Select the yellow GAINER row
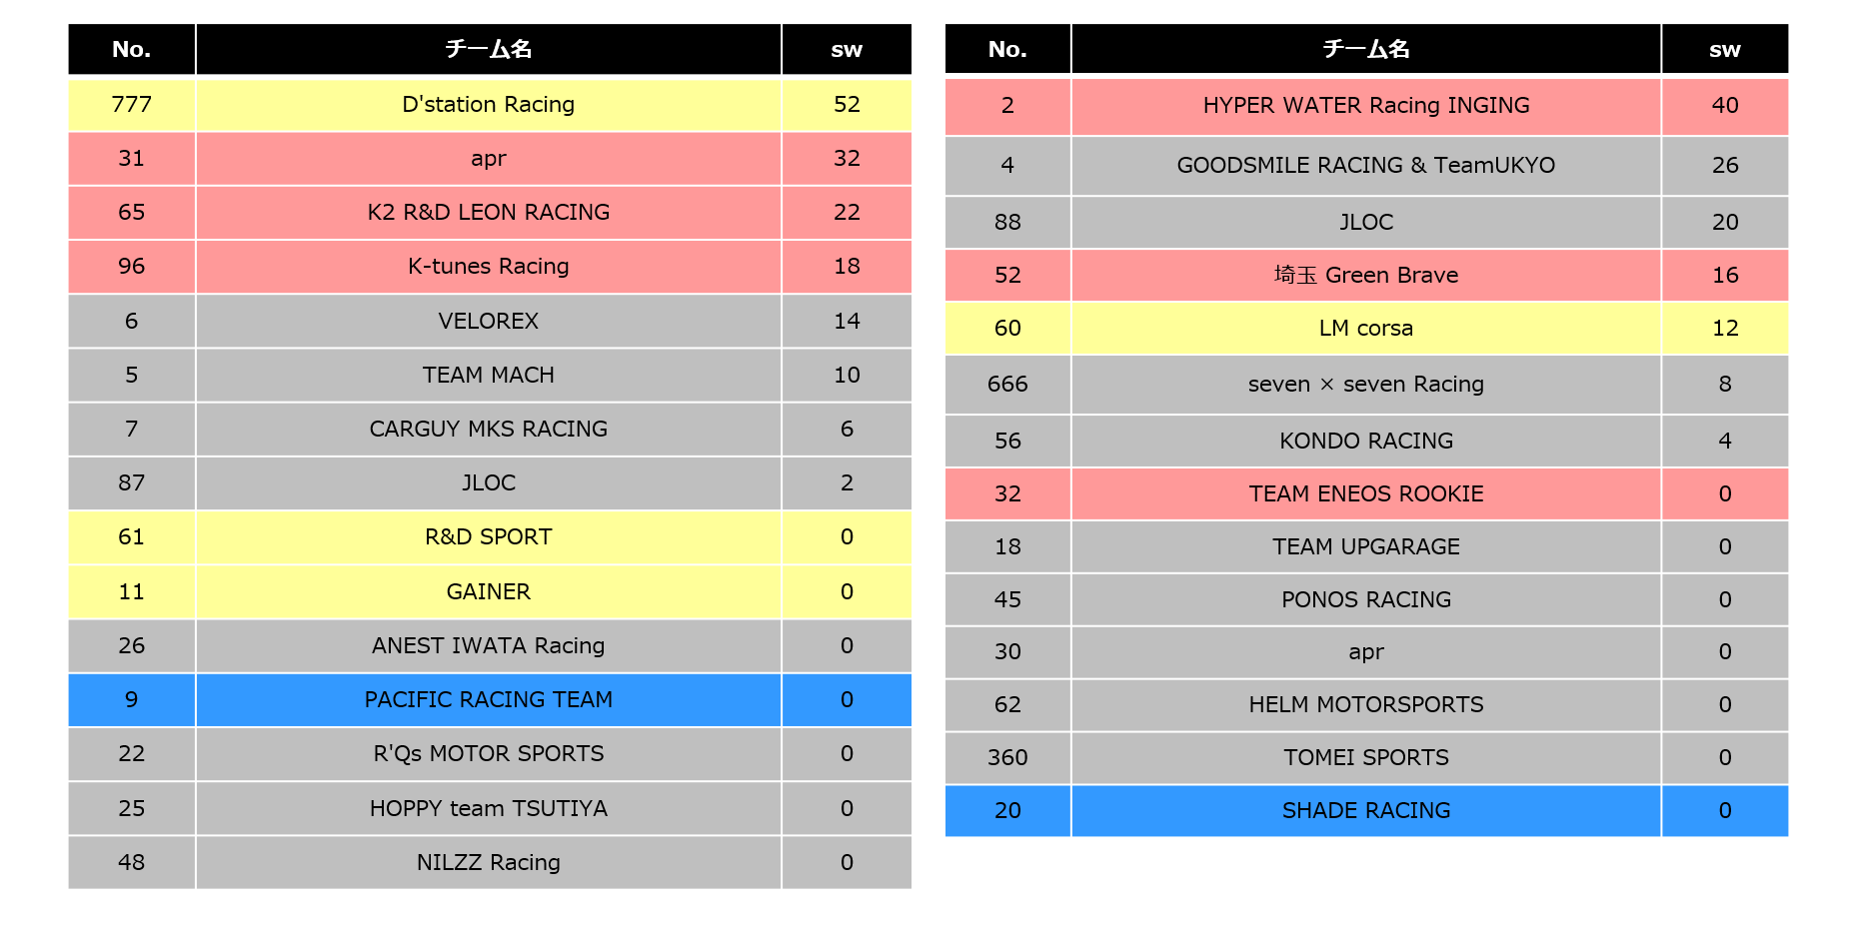This screenshot has width=1857, height=926. click(488, 591)
